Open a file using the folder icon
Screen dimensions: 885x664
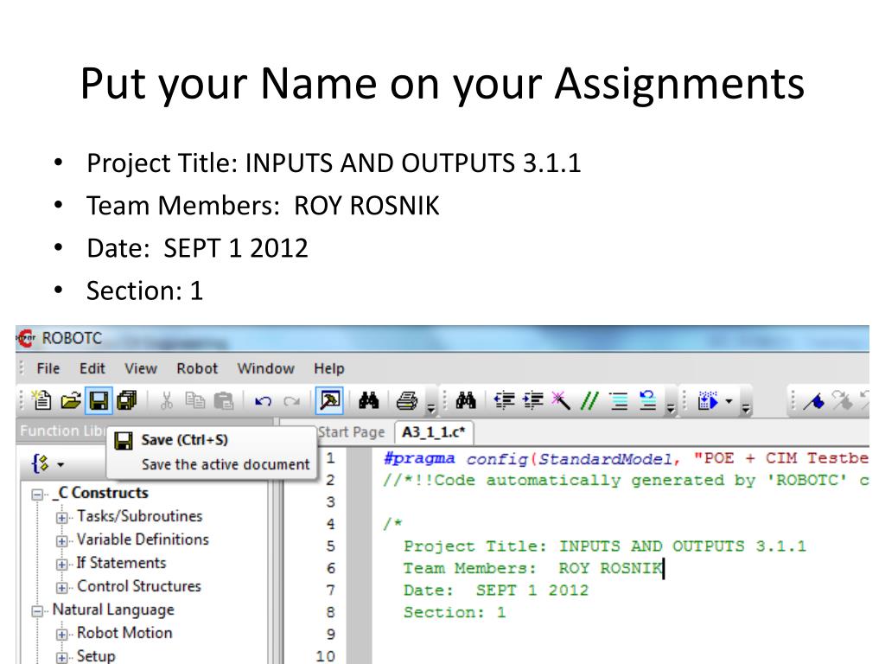tap(71, 401)
